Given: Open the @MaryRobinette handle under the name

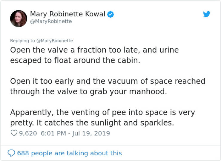Looking at the screenshot, I should [x=51, y=21].
